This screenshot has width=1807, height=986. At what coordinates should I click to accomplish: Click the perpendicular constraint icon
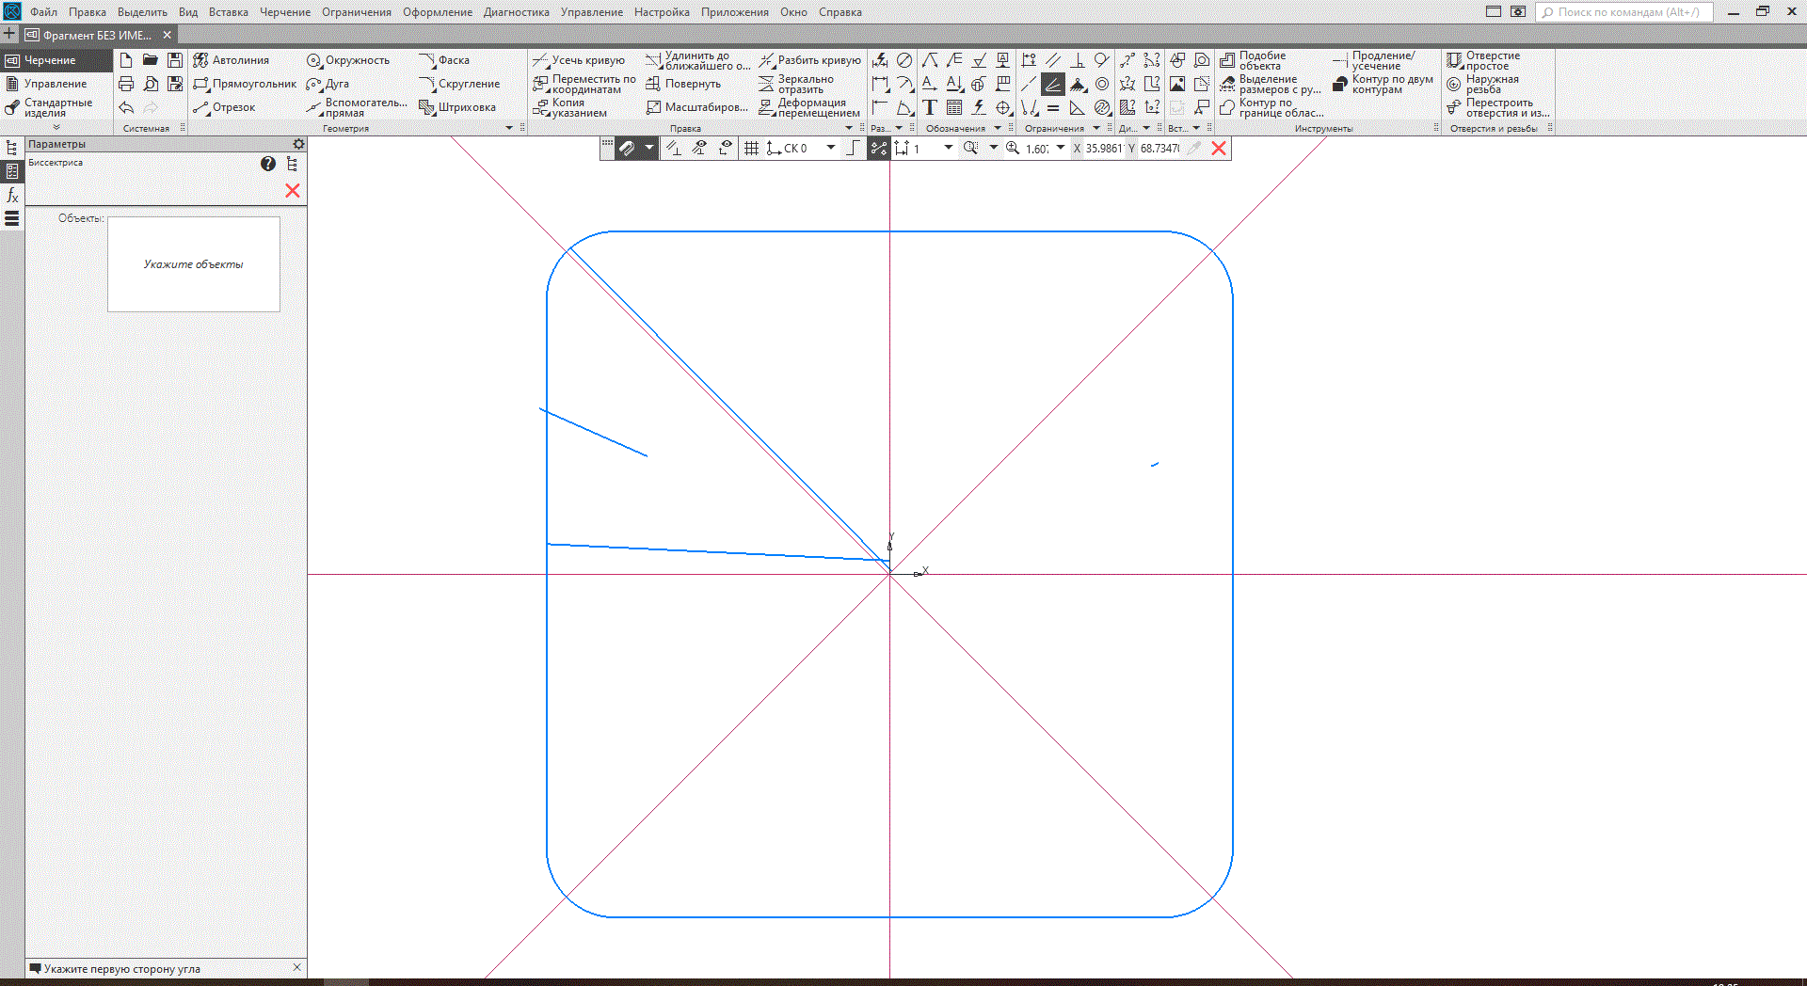pos(1078,60)
